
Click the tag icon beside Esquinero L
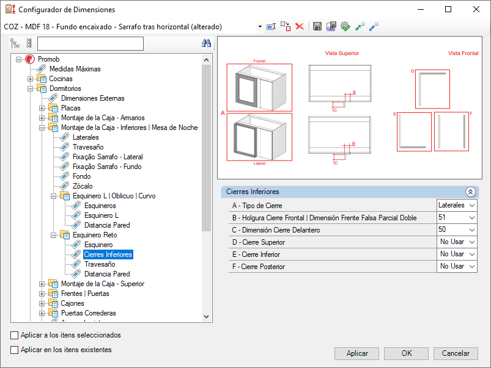76,215
